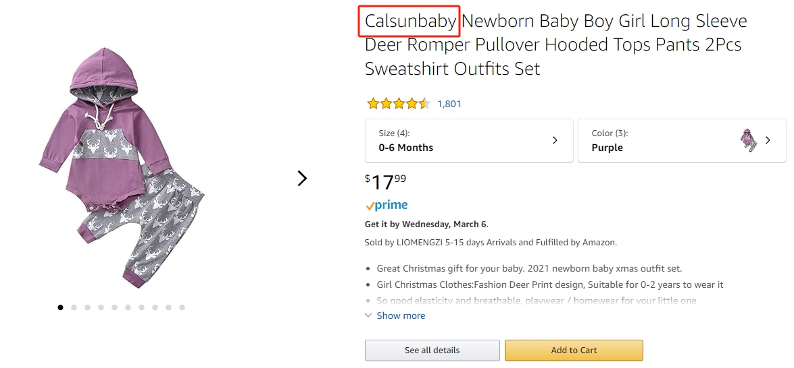794x368 pixels.
Task: Click the star rating icons
Action: 399,104
